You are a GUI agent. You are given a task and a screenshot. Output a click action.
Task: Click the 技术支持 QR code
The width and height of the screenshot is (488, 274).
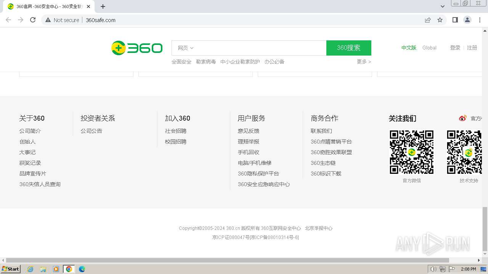[464, 152]
